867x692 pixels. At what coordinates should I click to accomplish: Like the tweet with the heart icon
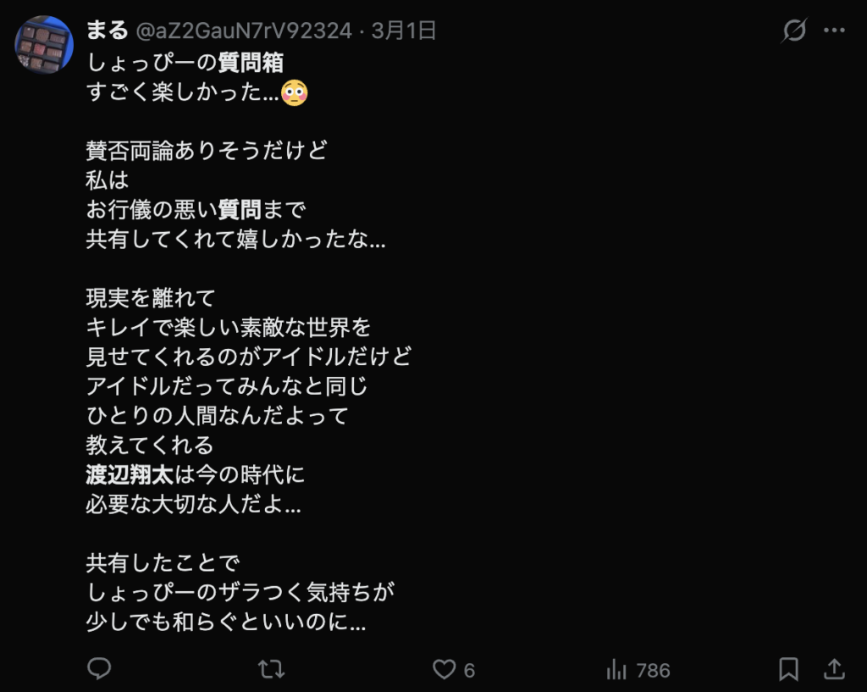click(x=443, y=669)
